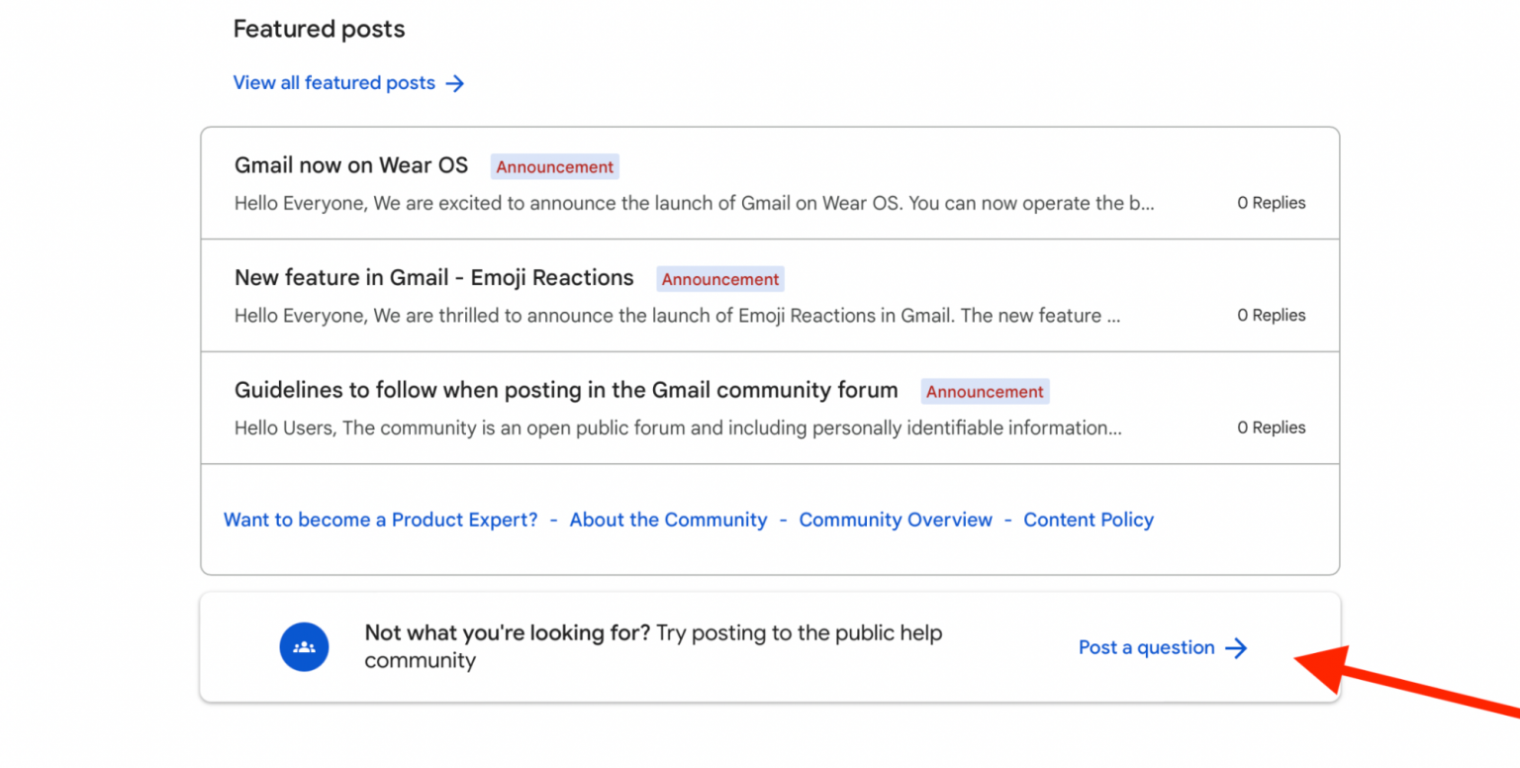Click the 0 Replies count for the Emoji Reactions post
Screen dimensions: 1520x768
(1271, 316)
